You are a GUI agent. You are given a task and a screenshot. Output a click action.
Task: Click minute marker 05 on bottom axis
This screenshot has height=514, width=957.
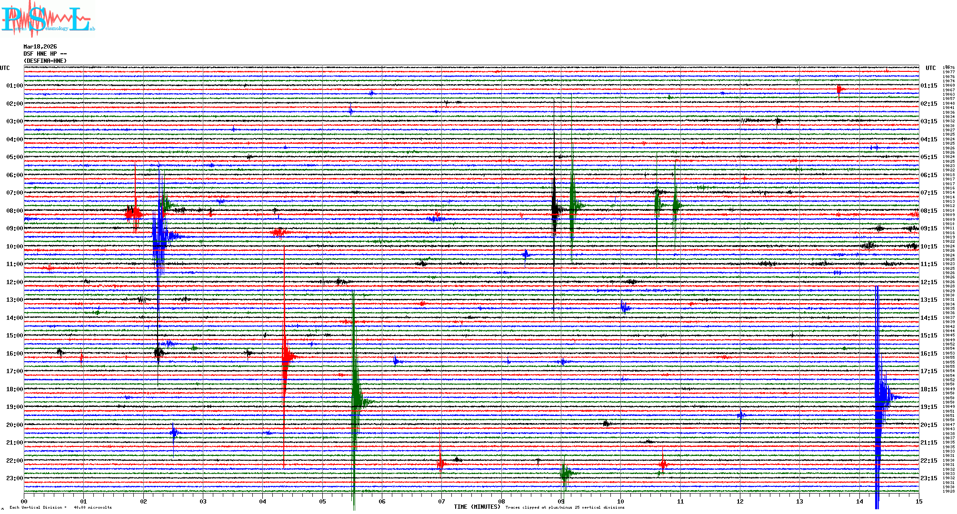(x=322, y=502)
